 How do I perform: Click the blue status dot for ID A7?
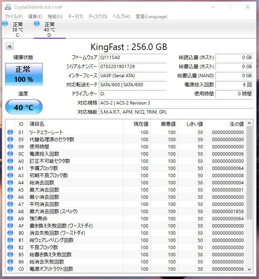pyautogui.click(x=10, y=204)
